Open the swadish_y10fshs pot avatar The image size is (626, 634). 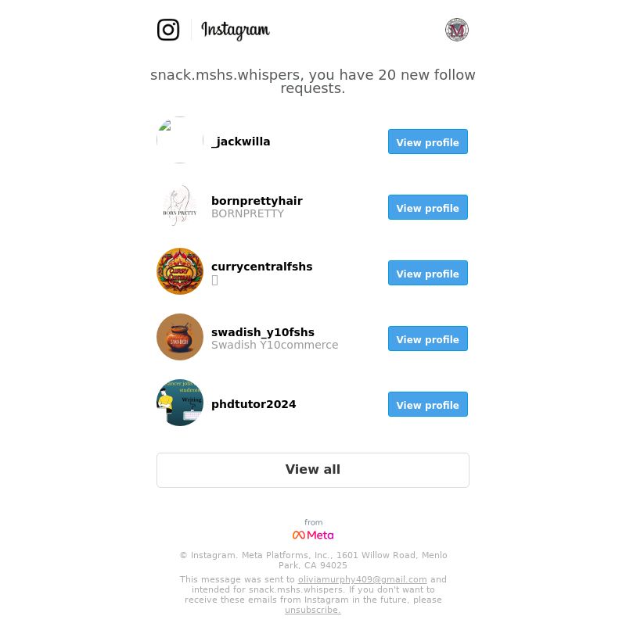[x=180, y=337]
